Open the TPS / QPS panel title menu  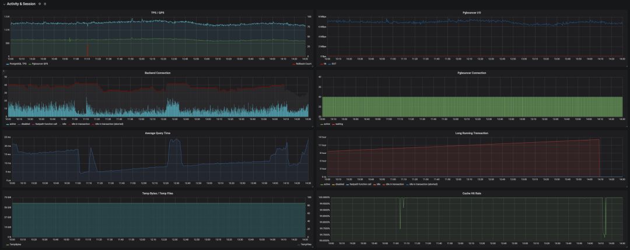(157, 13)
